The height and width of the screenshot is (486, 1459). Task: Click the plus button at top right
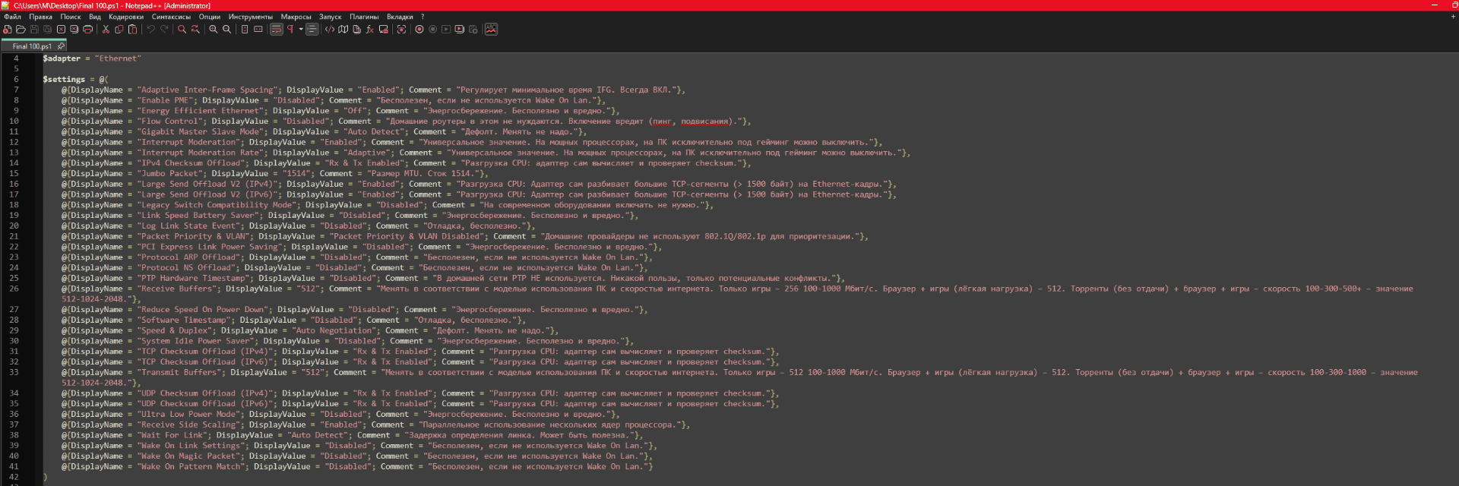click(x=1453, y=17)
